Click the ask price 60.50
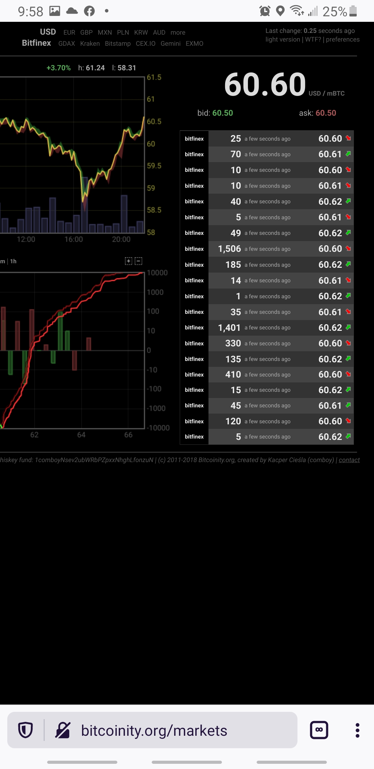This screenshot has height=769, width=374. coord(326,113)
